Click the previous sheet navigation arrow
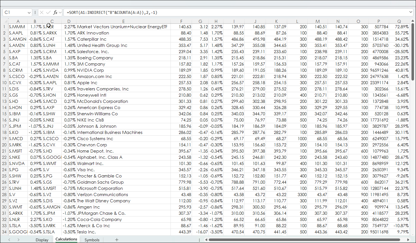 tap(9, 240)
